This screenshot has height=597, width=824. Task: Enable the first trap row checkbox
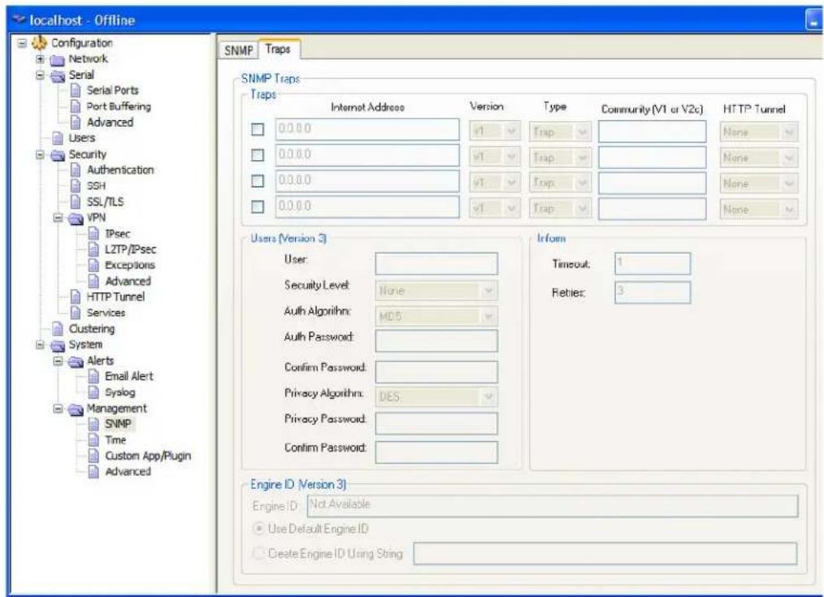pyautogui.click(x=258, y=129)
